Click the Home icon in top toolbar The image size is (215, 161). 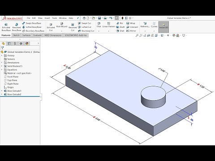point(84,18)
